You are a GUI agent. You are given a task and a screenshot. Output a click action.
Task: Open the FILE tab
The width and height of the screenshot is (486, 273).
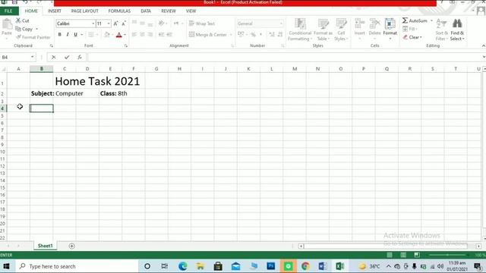(x=8, y=11)
